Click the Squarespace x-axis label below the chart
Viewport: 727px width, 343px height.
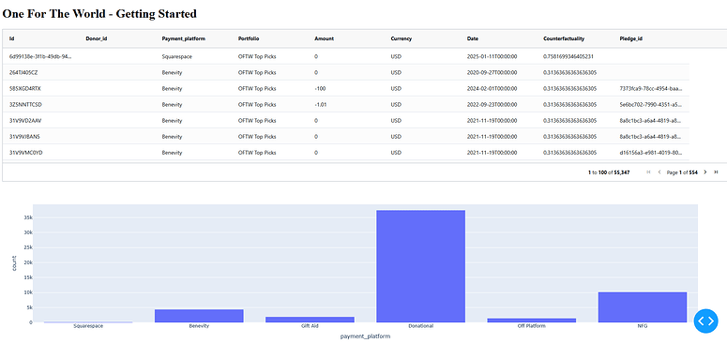pyautogui.click(x=88, y=326)
